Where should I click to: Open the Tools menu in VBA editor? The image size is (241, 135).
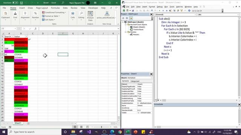(172, 7)
